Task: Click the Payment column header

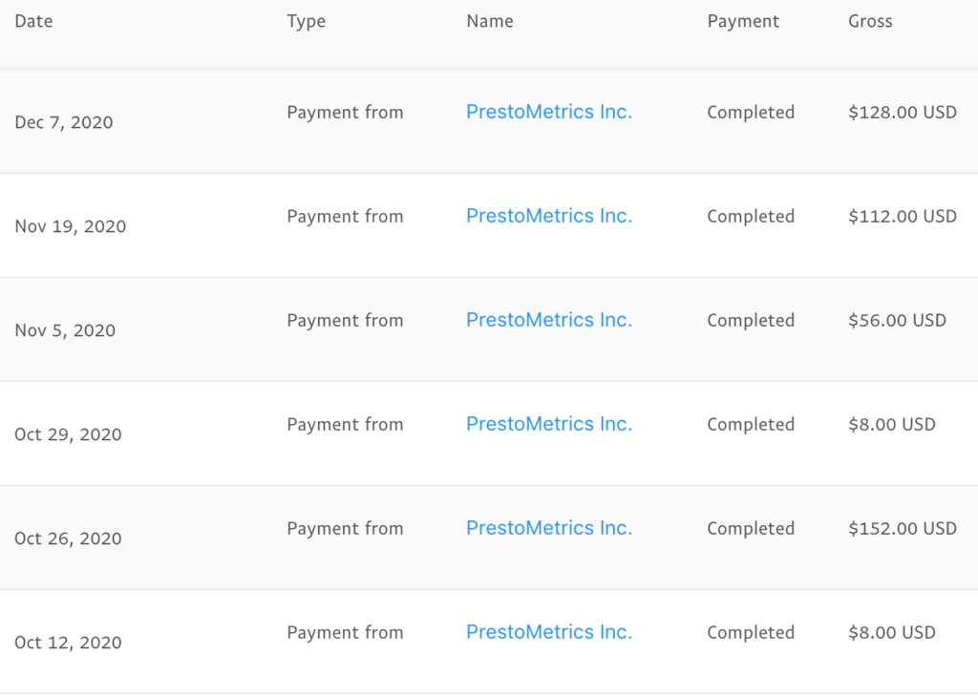Action: [x=743, y=22]
